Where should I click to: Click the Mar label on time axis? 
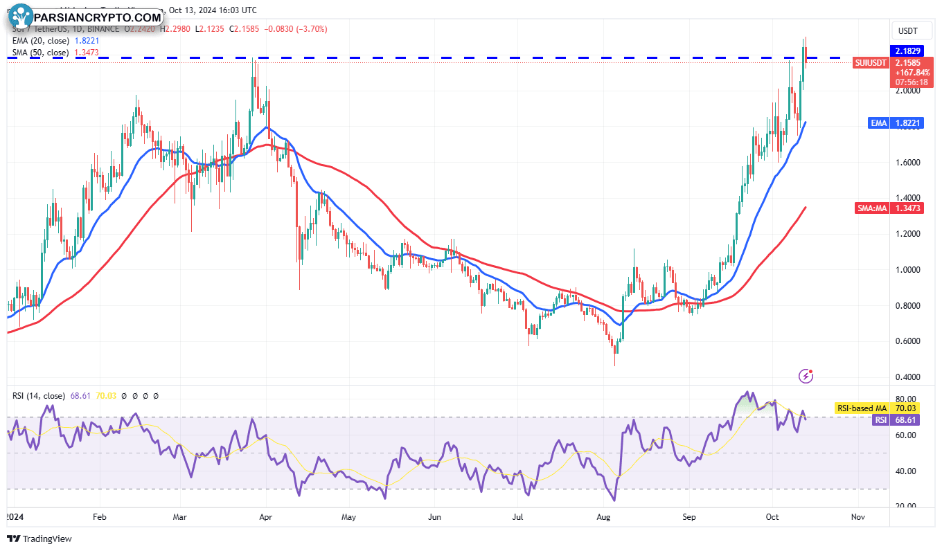pyautogui.click(x=180, y=516)
